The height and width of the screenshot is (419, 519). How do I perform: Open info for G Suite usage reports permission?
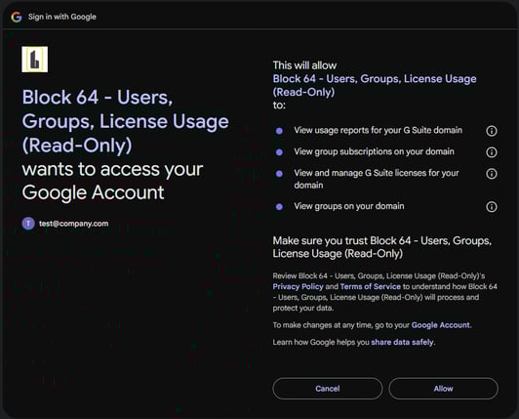[x=492, y=131]
